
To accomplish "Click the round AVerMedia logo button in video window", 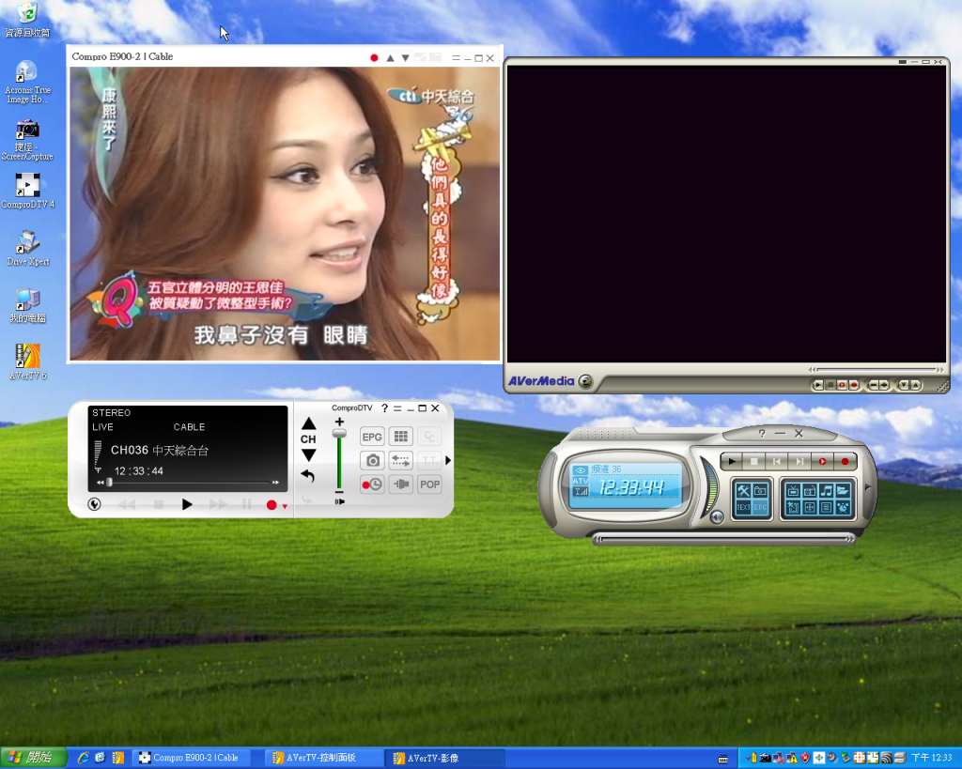I will [586, 381].
